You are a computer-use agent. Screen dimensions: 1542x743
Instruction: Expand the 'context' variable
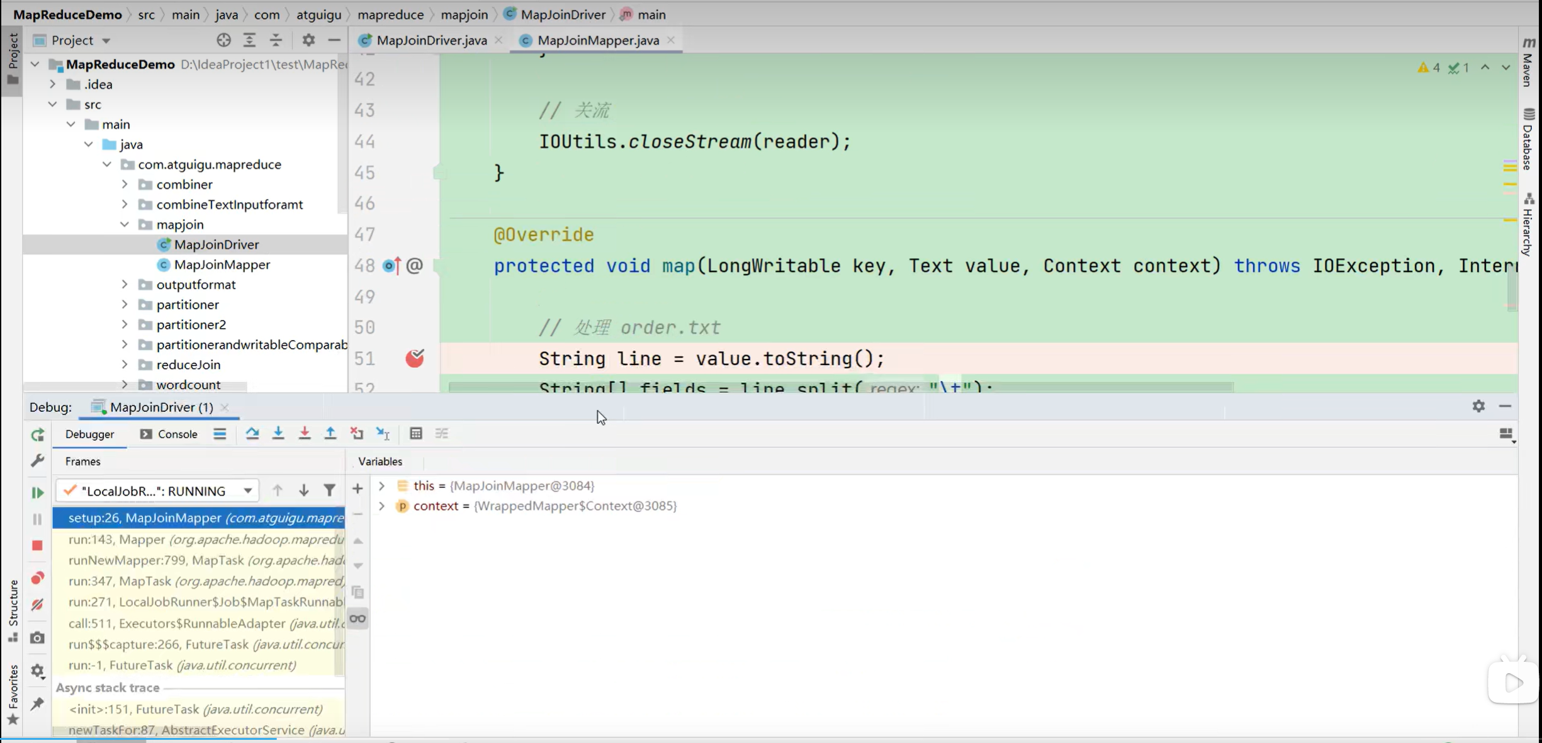click(x=381, y=506)
